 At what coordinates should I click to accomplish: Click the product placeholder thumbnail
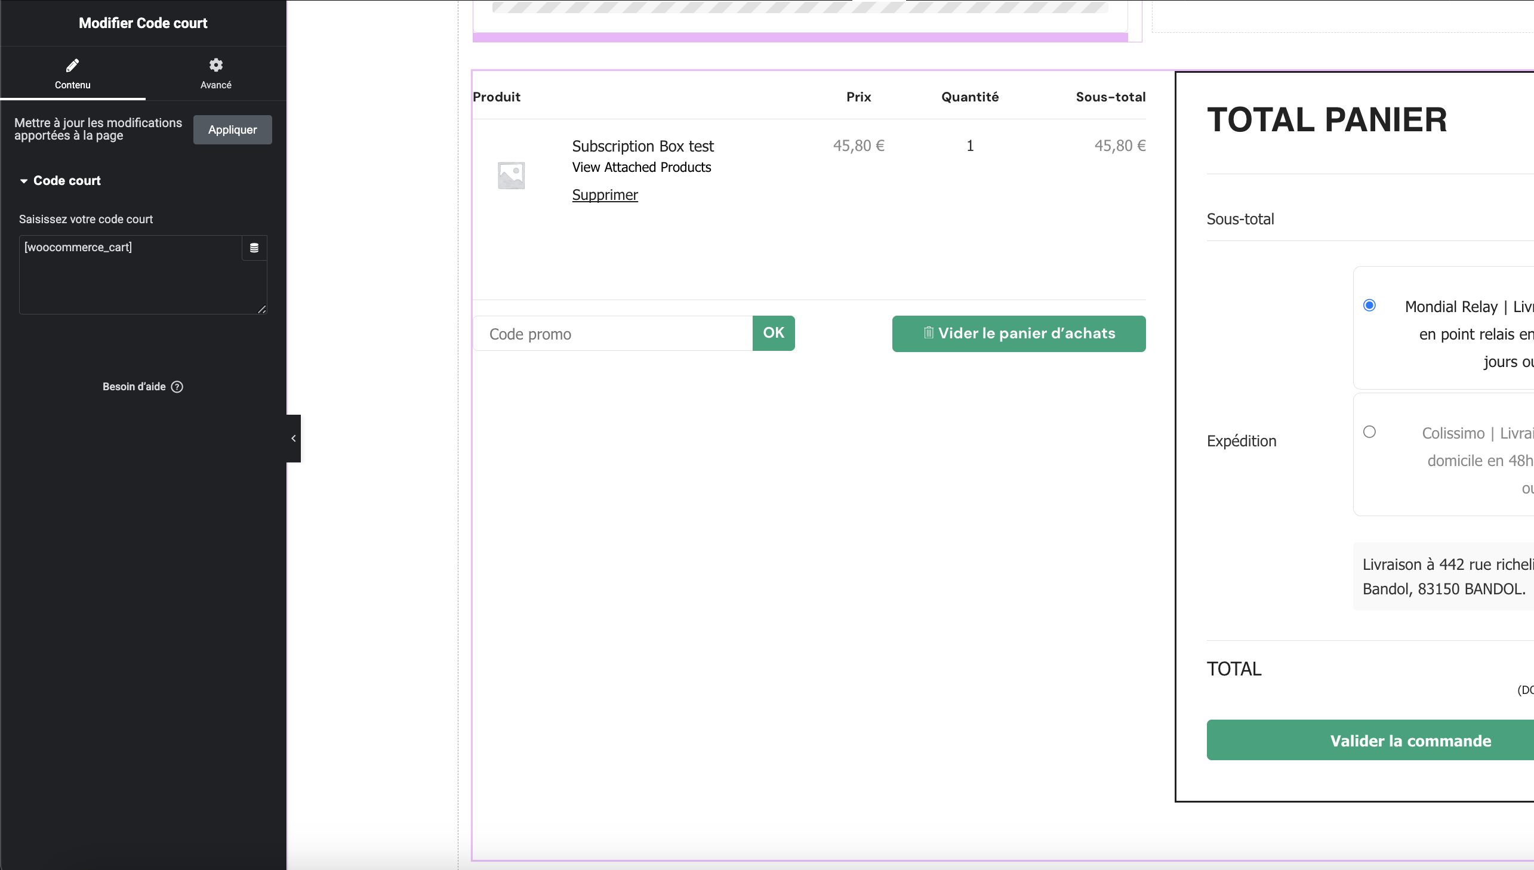(x=511, y=175)
